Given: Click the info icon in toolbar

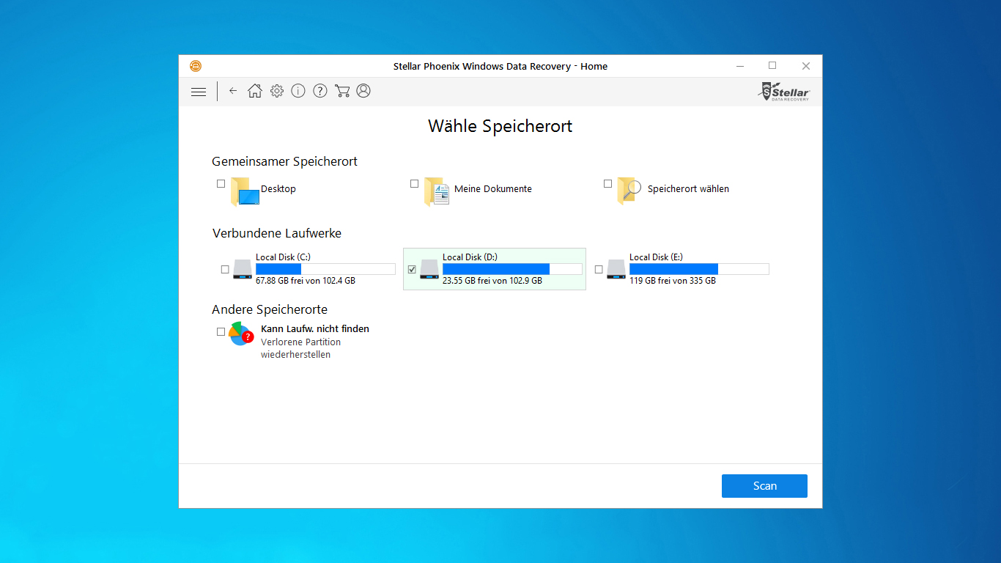Looking at the screenshot, I should tap(298, 91).
